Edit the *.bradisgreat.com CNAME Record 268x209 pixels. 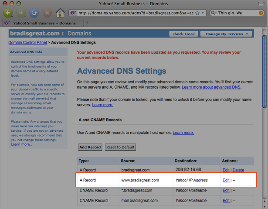pyautogui.click(x=226, y=190)
